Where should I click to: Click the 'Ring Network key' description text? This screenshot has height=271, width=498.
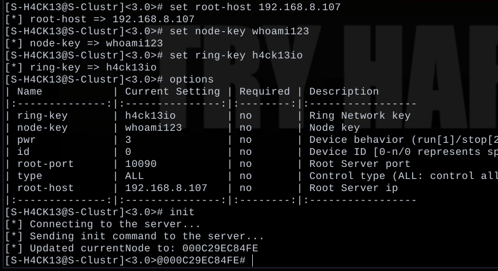(x=360, y=116)
